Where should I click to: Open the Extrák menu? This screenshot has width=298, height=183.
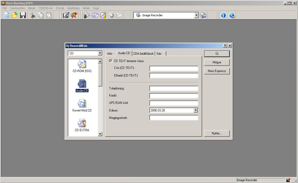60,8
